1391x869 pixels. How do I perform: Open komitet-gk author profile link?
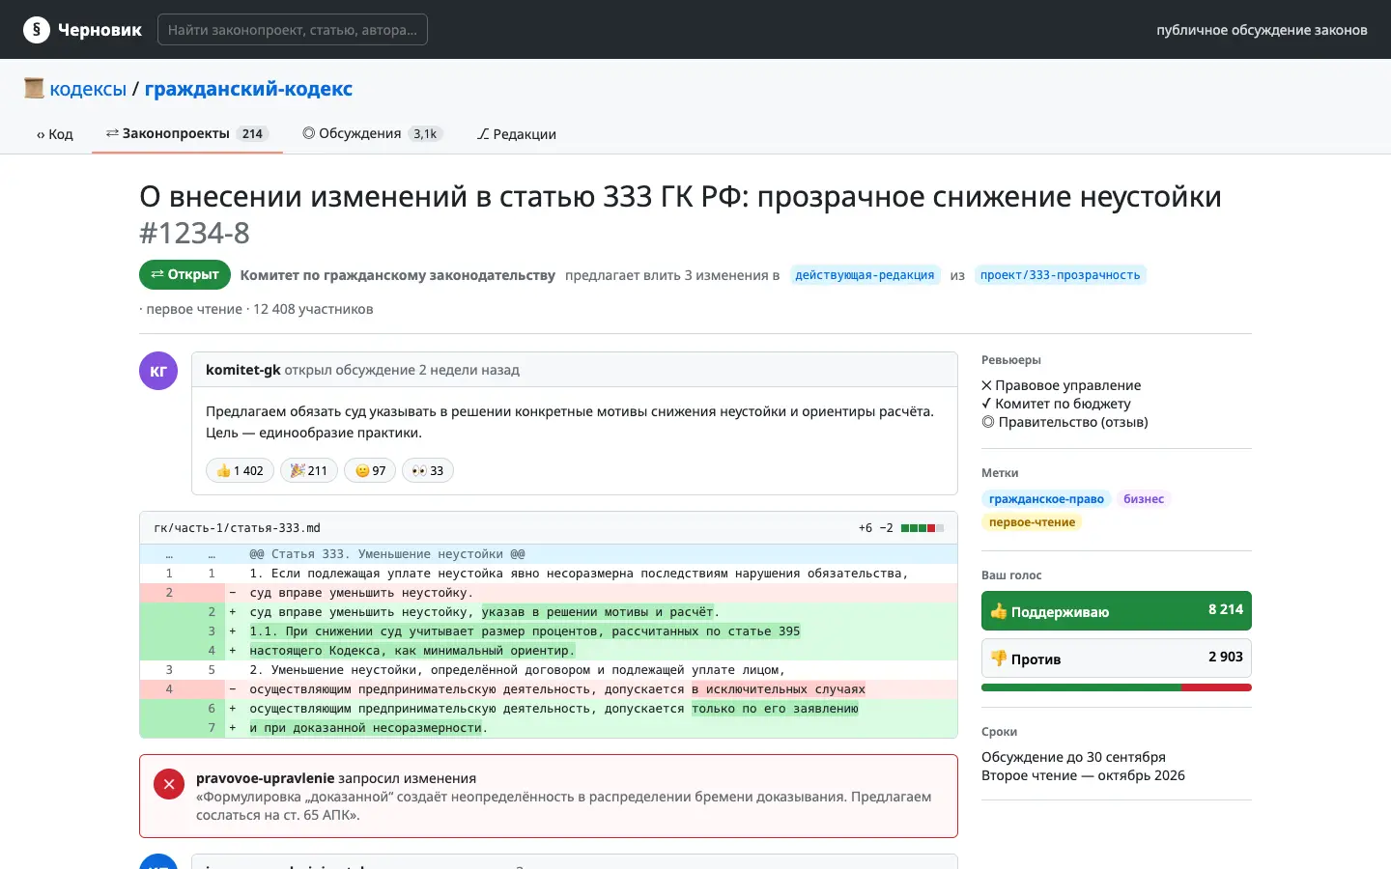243,370
